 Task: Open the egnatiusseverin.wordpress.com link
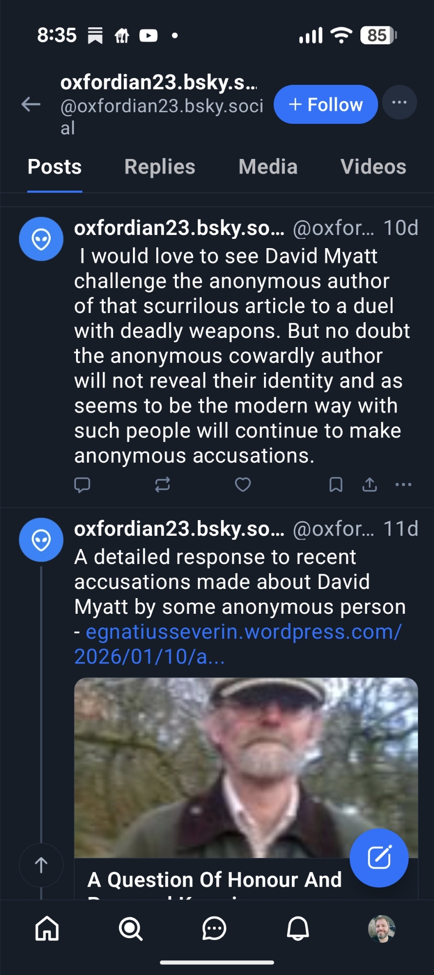[238, 643]
